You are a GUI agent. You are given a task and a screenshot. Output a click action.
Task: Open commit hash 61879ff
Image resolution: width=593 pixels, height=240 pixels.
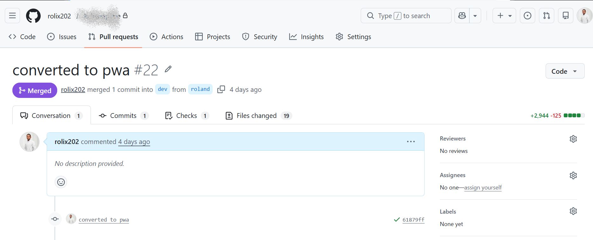[x=413, y=220]
